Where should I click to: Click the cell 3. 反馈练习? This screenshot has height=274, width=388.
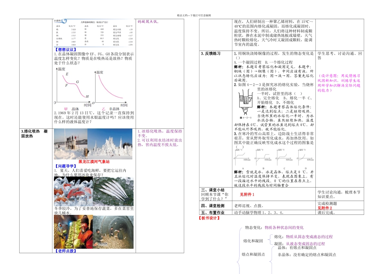(211, 53)
